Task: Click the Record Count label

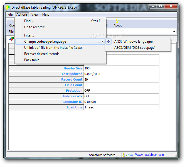Action: pyautogui.click(x=72, y=79)
